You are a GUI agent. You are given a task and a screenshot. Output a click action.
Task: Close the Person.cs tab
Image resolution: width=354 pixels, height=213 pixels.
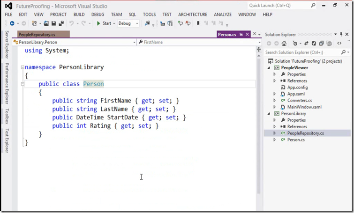click(247, 34)
